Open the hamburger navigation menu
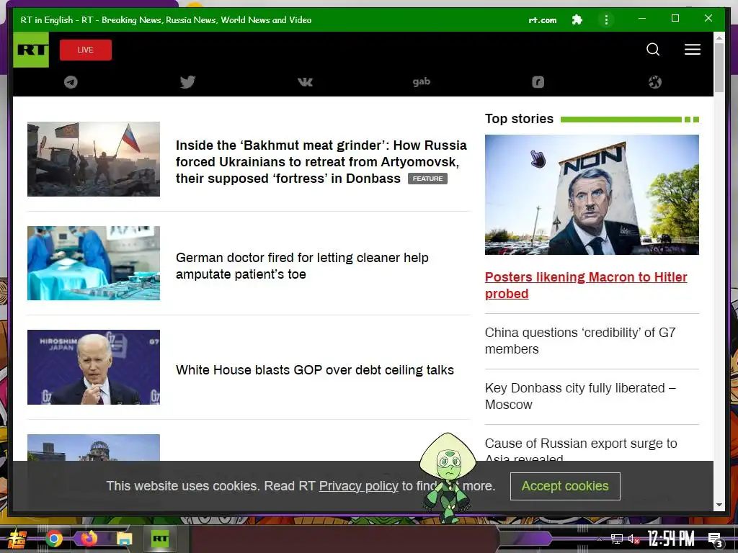This screenshot has height=553, width=738. tap(693, 50)
